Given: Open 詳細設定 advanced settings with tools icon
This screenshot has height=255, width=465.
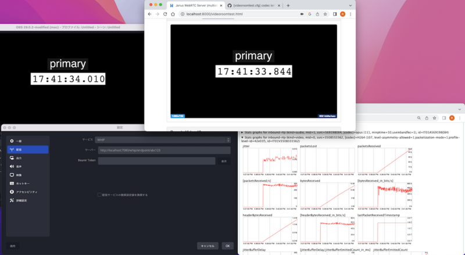Looking at the screenshot, I should (x=28, y=200).
